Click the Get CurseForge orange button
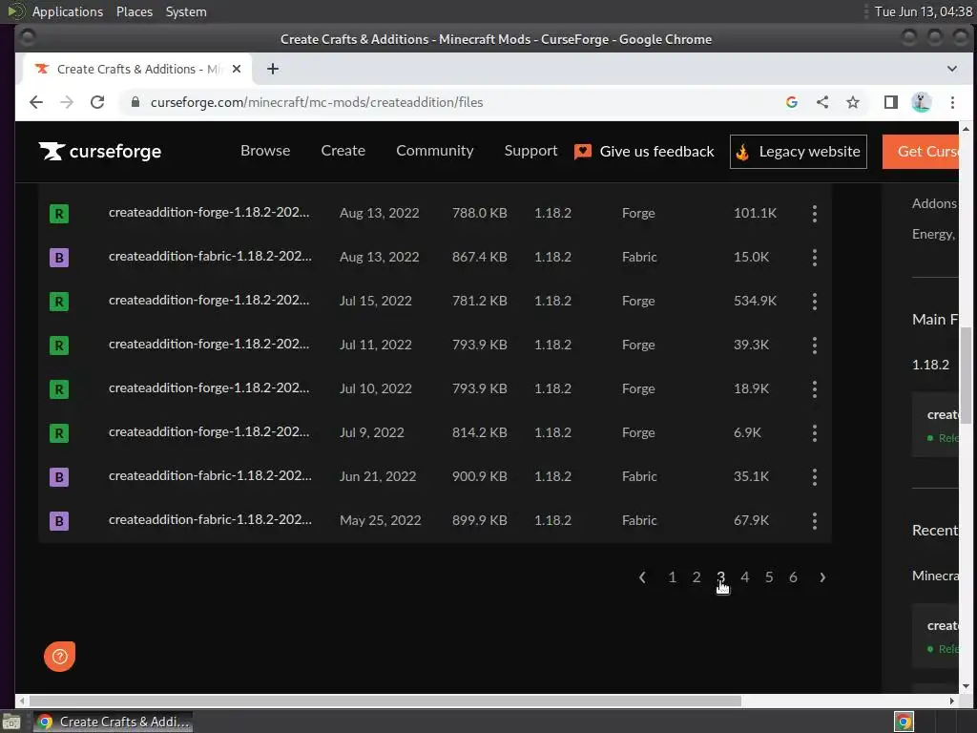 [921, 152]
